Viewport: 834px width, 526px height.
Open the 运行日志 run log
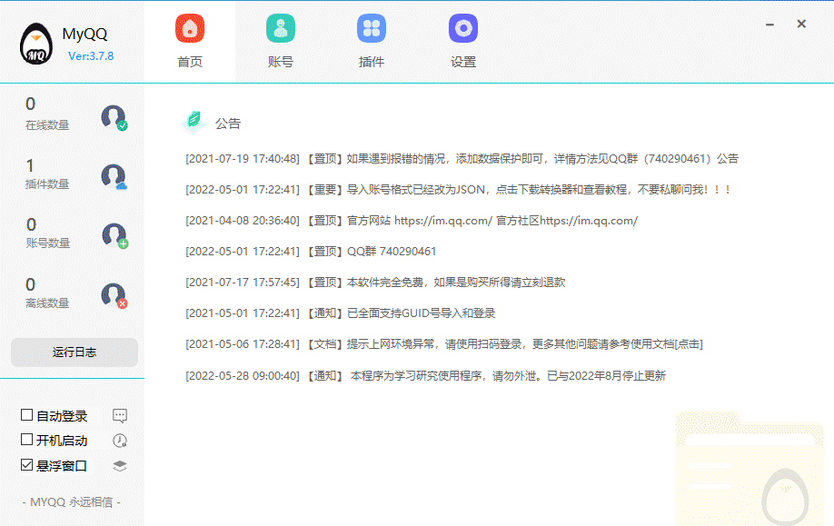point(74,352)
